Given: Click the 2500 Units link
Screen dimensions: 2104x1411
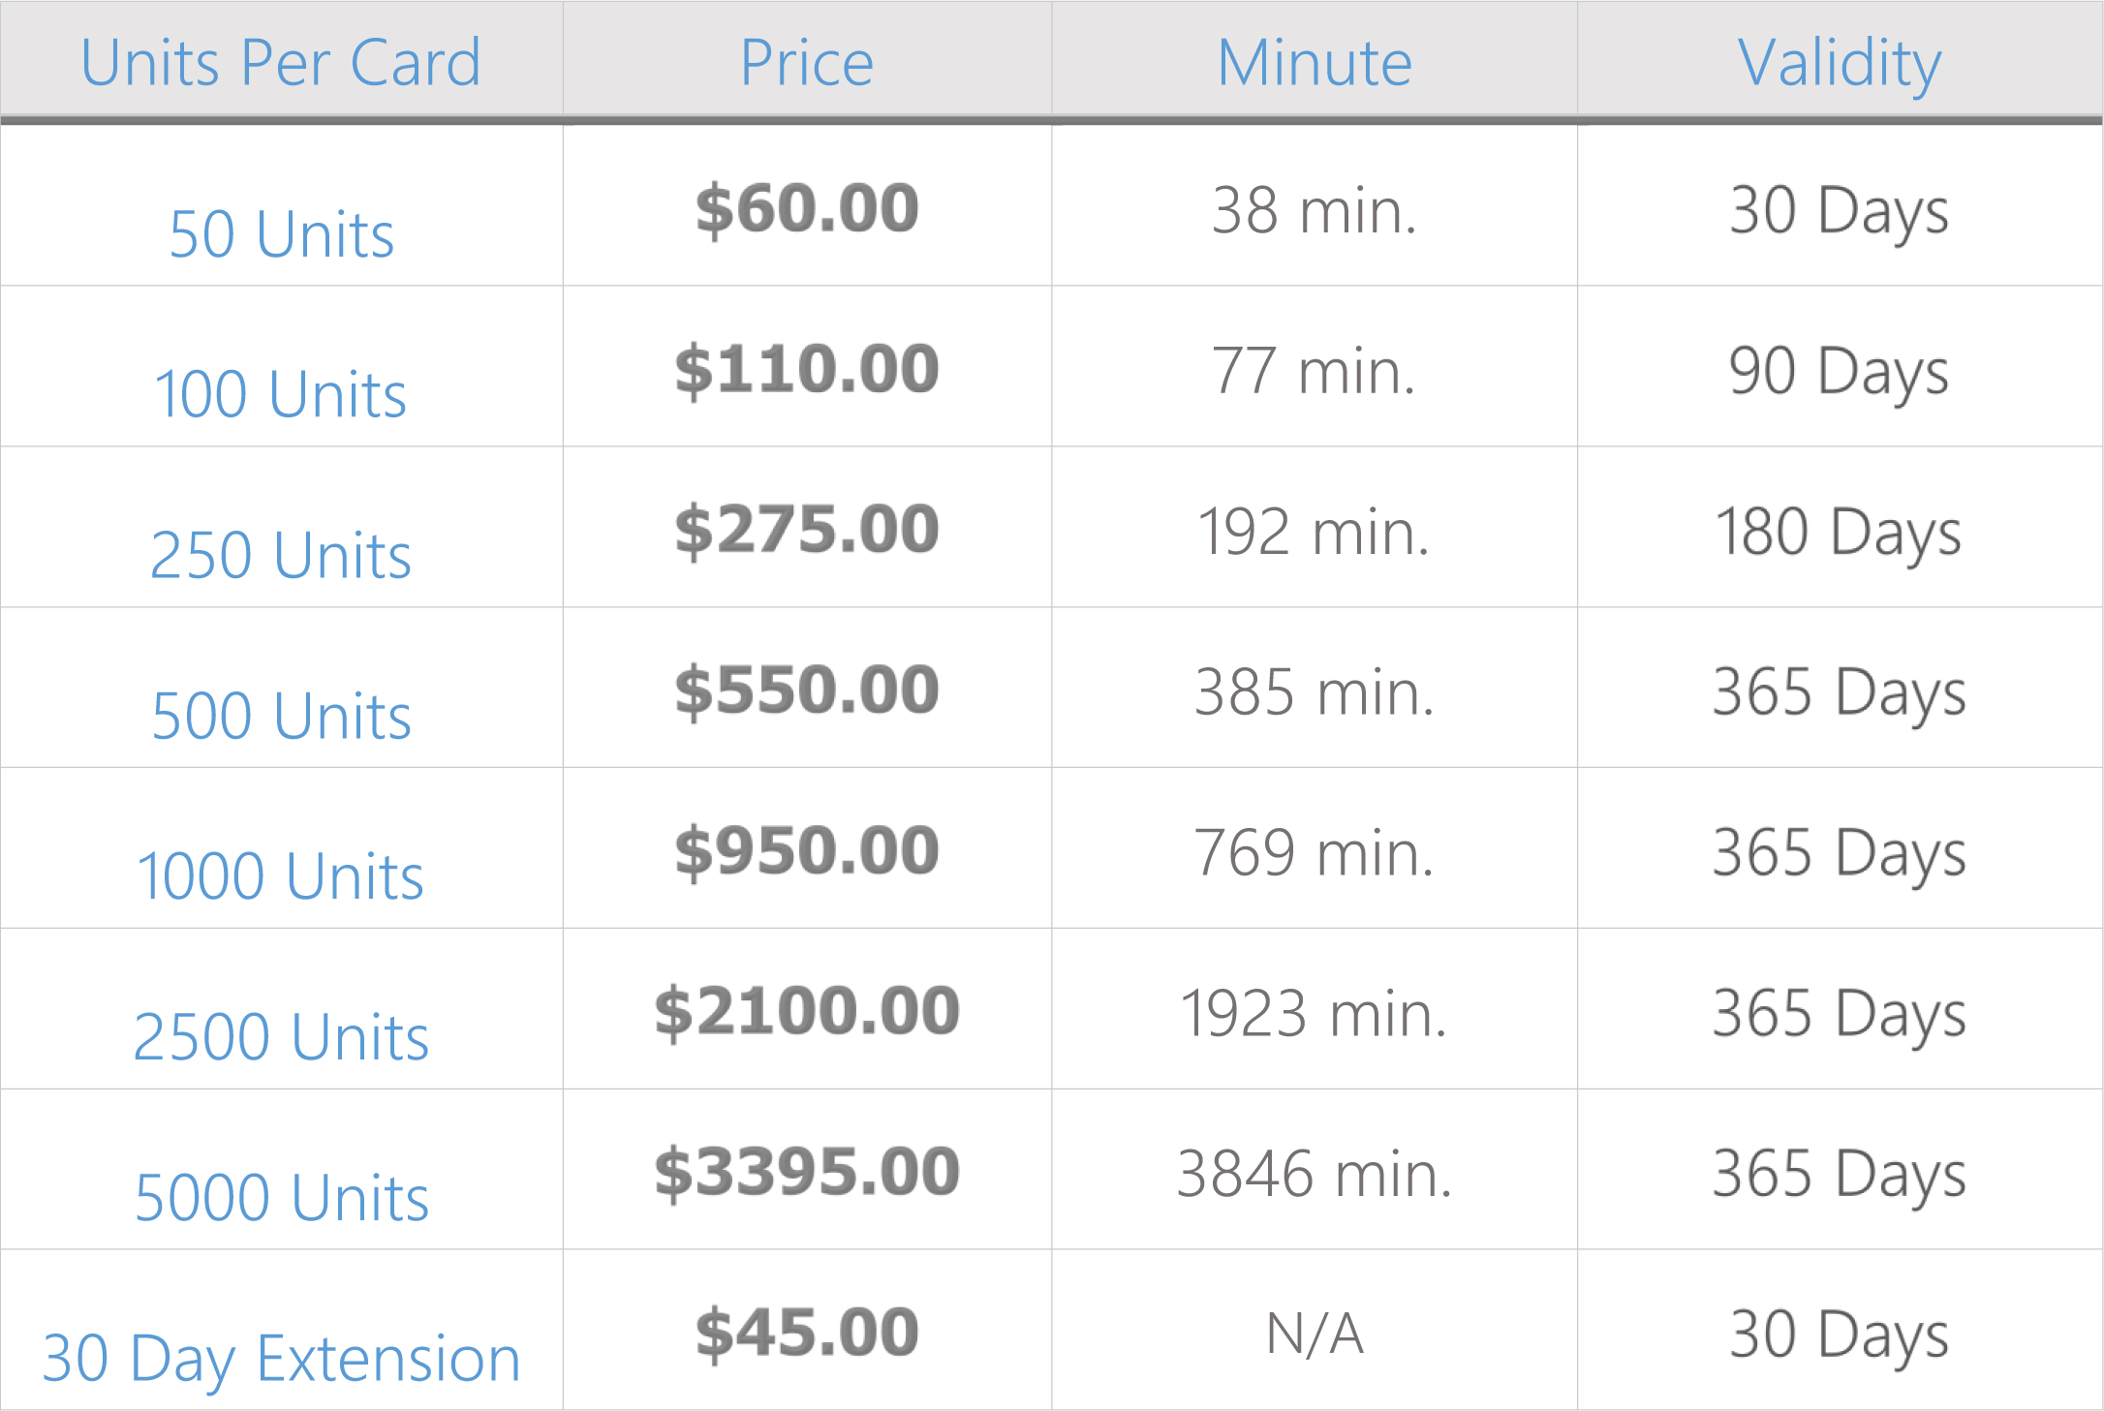Looking at the screenshot, I should click(x=281, y=1038).
